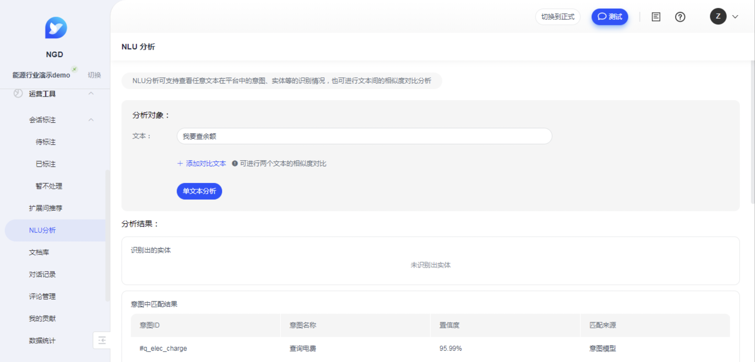Click the info icon beside 可进行两个文本的相似度对比
This screenshot has width=755, height=362.
235,164
